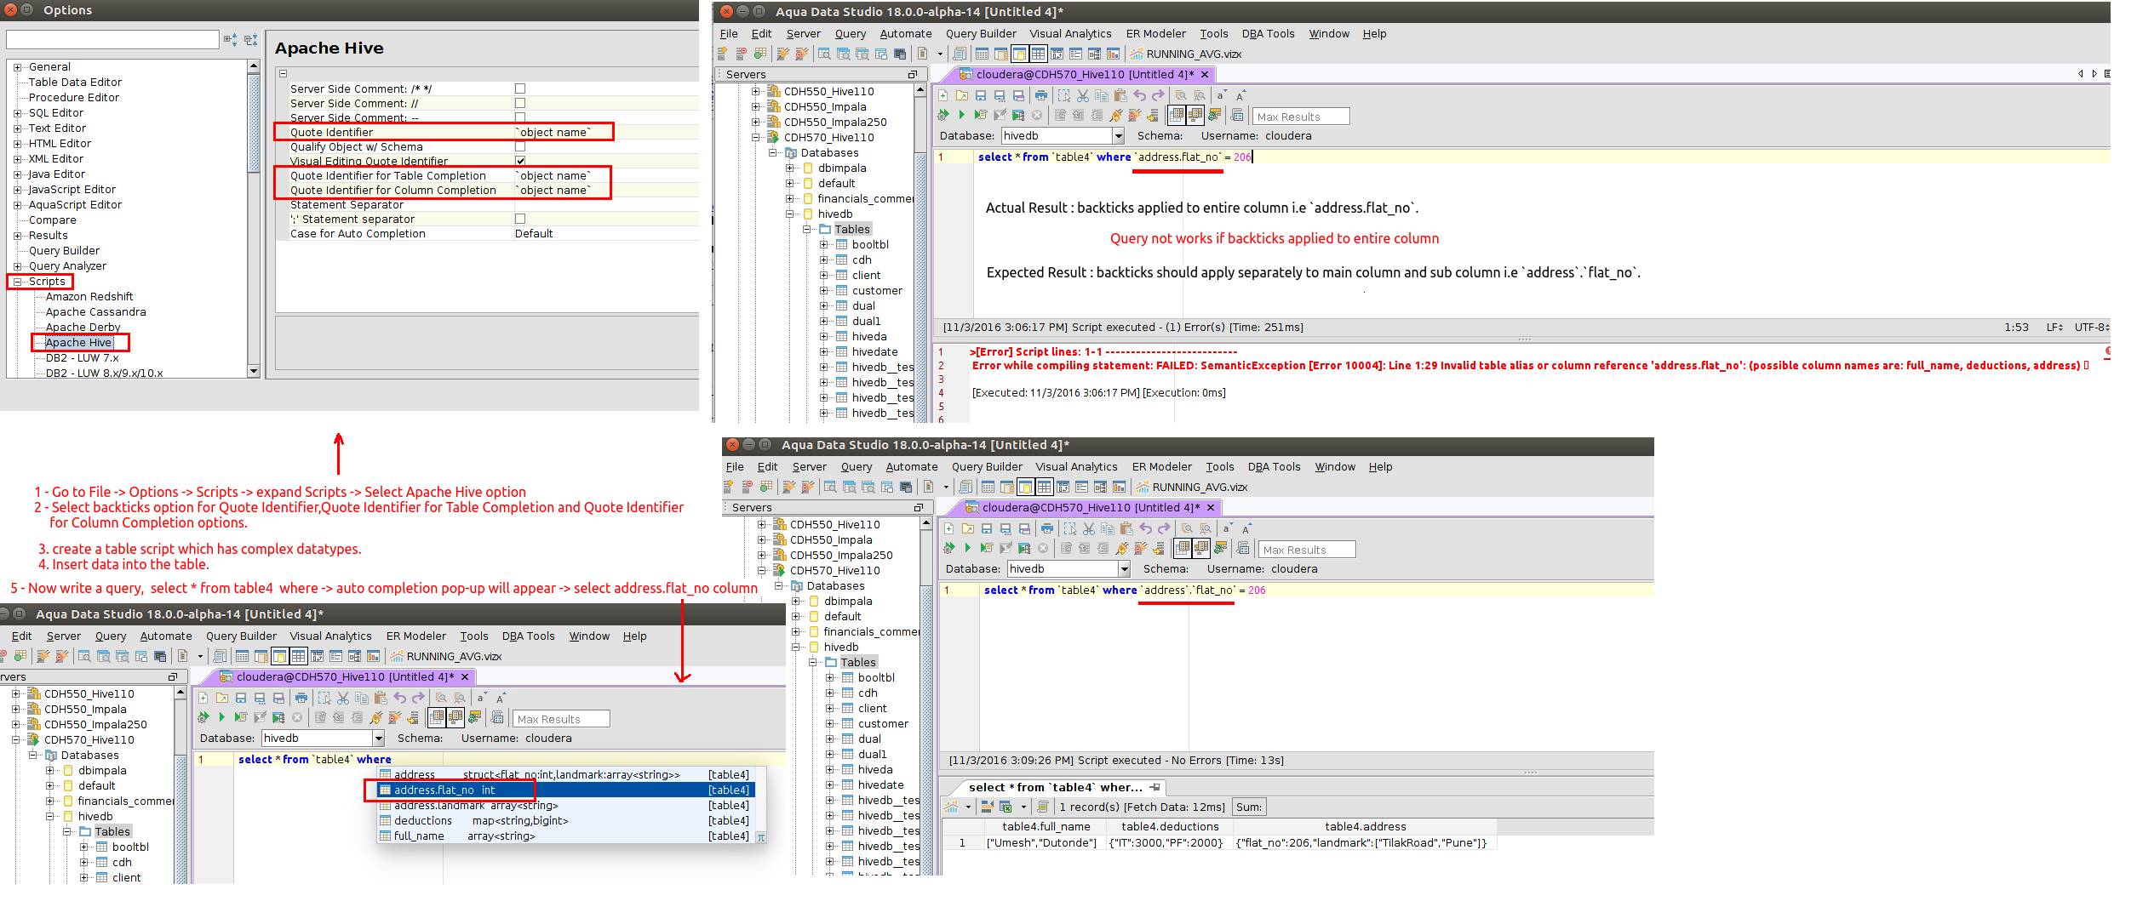
Task: Open Database dropdown in the auto-completion window
Action: click(378, 739)
